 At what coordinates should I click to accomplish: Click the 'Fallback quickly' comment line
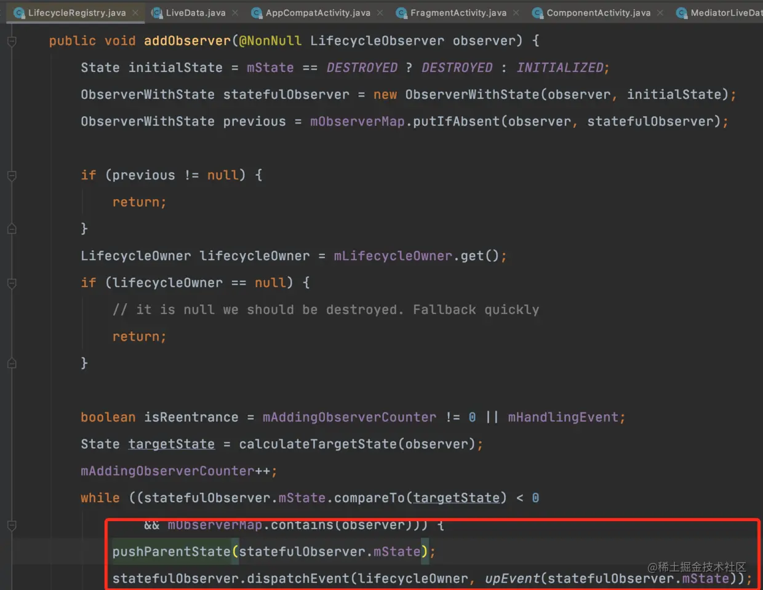[x=326, y=310]
